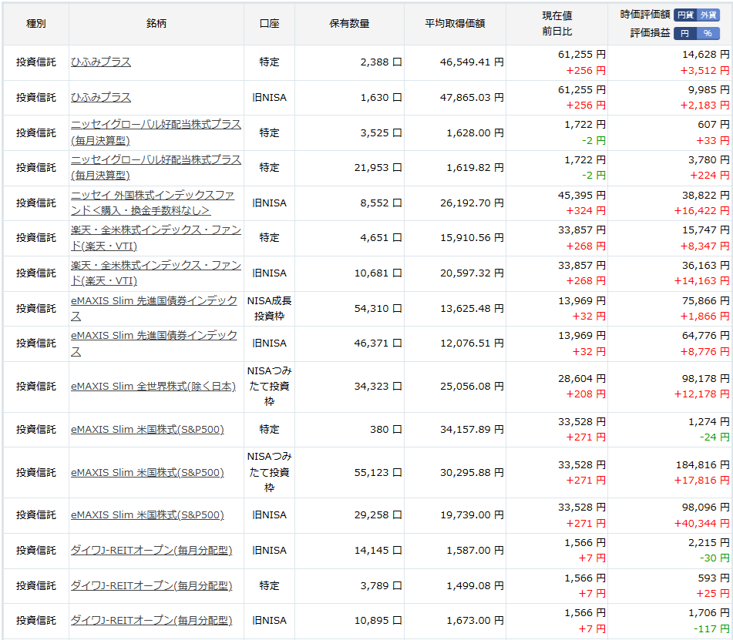Image resolution: width=733 pixels, height=640 pixels.
Task: Click the 口座 column header
Action: (269, 24)
